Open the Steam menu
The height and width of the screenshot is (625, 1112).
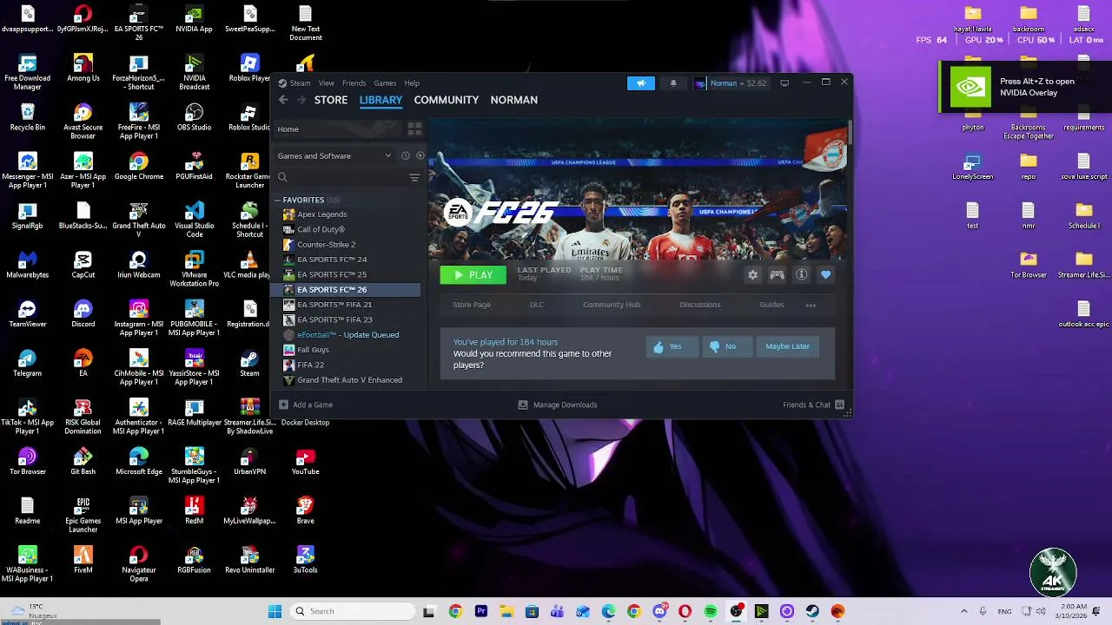(300, 83)
